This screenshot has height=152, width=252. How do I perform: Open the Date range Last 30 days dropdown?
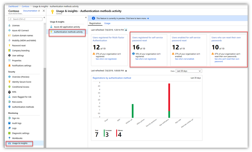click(x=189, y=71)
